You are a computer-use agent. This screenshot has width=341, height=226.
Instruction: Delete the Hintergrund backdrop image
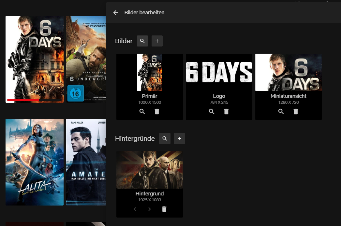[x=164, y=209]
